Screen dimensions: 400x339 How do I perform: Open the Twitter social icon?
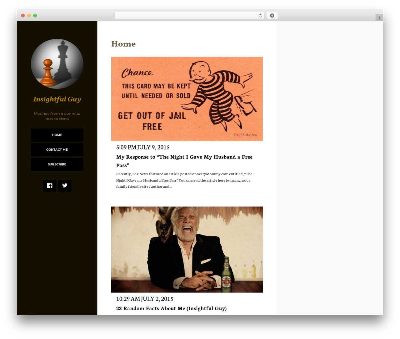pyautogui.click(x=65, y=185)
